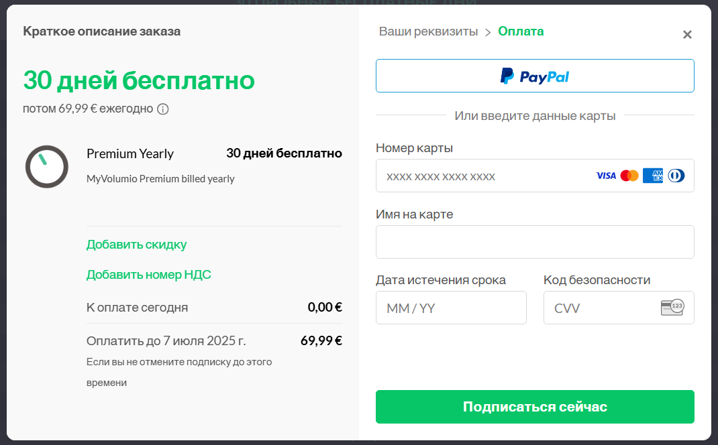Viewport: 718px width, 445px height.
Task: Select the Оплата breadcrumb step
Action: 521,31
